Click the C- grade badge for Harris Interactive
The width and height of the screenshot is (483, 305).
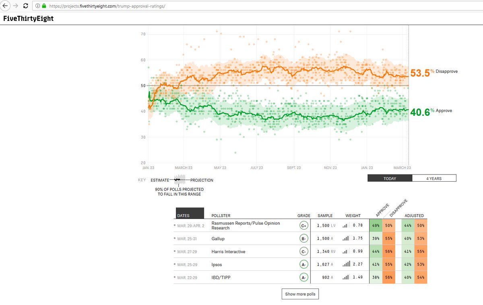304,252
